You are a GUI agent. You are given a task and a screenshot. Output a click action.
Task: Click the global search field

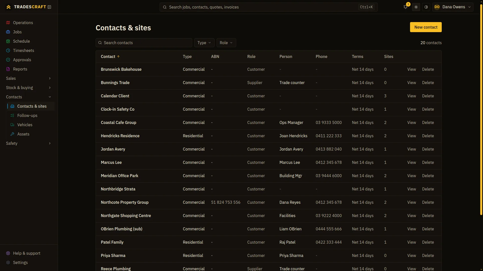[x=268, y=7]
